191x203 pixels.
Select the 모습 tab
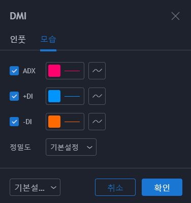coord(48,39)
